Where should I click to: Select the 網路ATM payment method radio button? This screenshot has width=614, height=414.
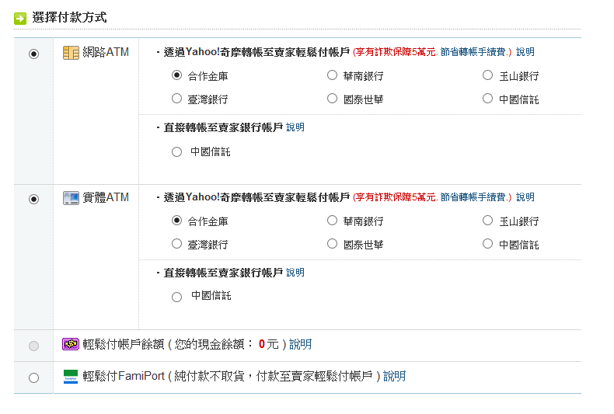33,54
